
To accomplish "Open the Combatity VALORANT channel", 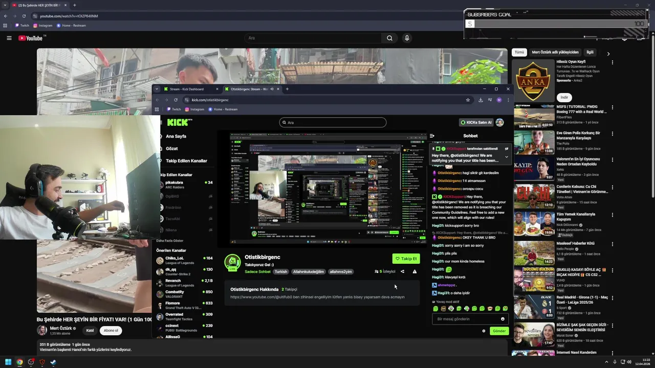I will [184, 294].
